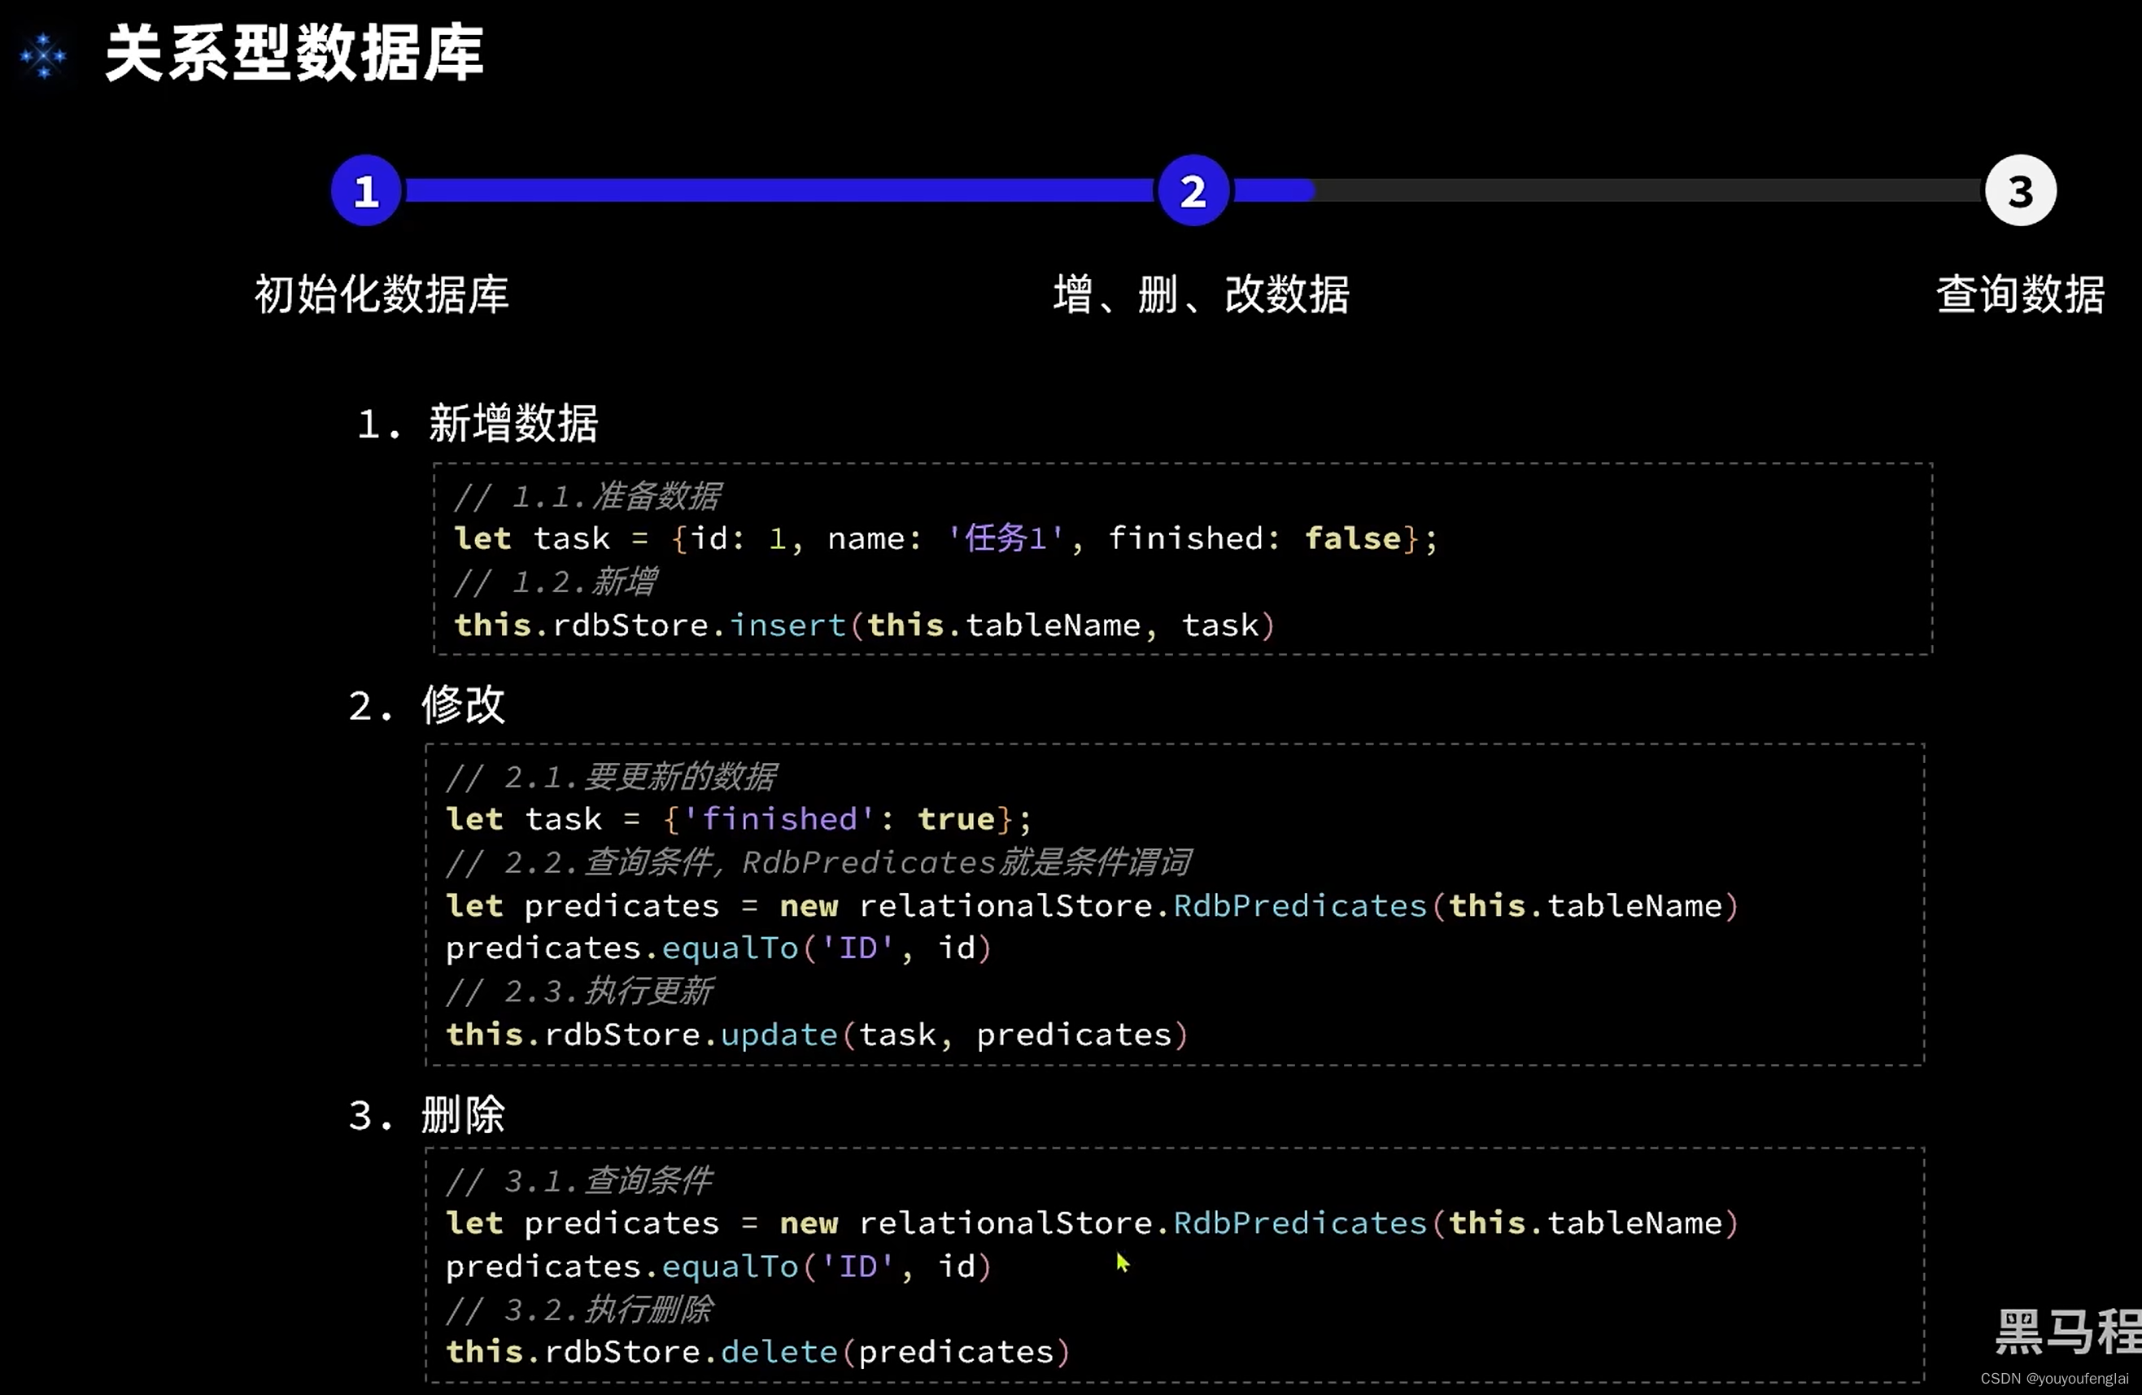Click the line with name: '任务1'
The height and width of the screenshot is (1395, 2142).
click(946, 538)
